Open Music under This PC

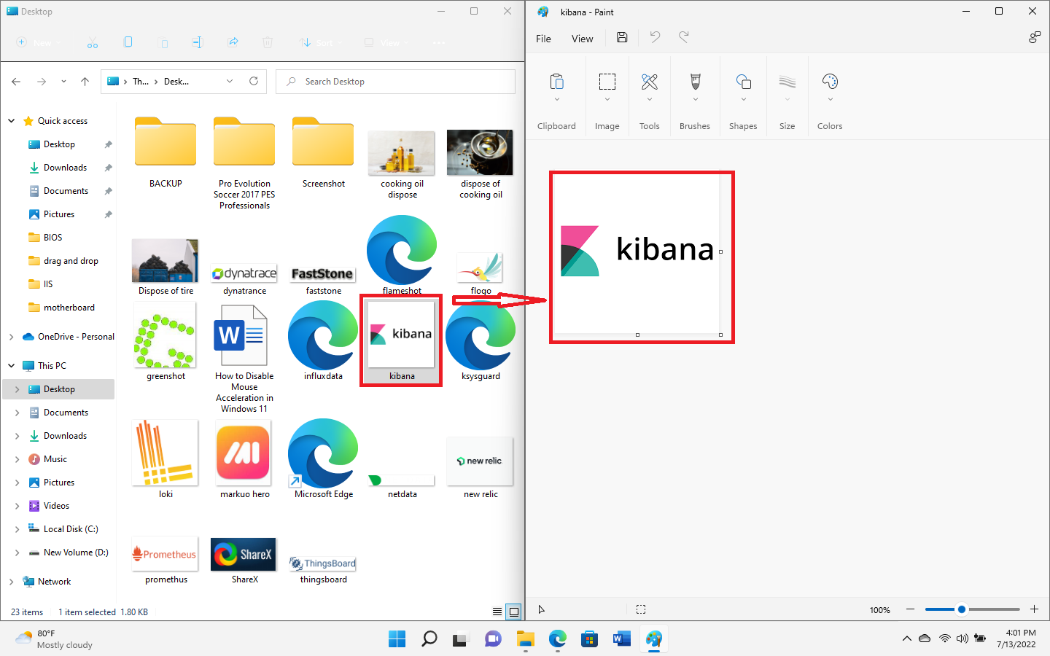pos(55,459)
